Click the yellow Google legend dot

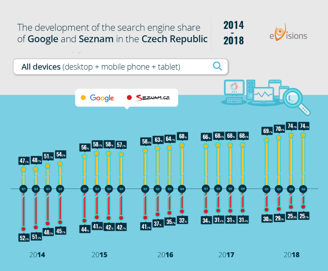[83, 97]
